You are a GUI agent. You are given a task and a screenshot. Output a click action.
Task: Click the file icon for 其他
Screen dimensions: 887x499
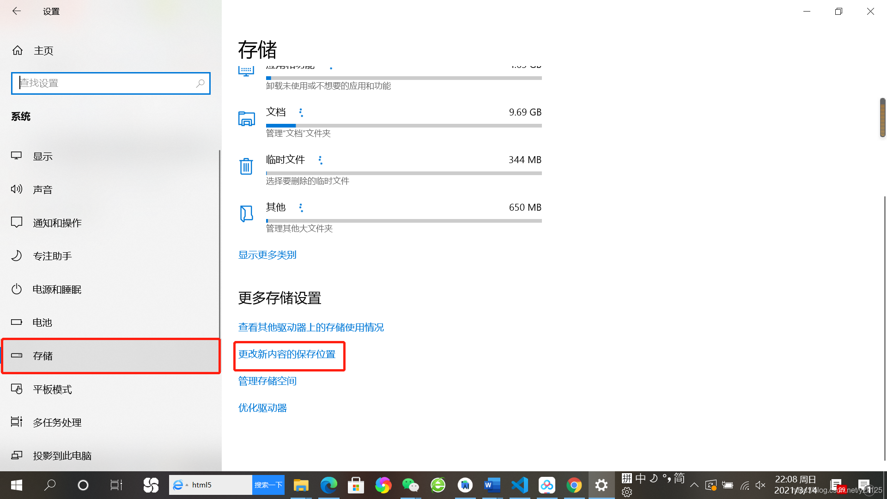tap(246, 213)
